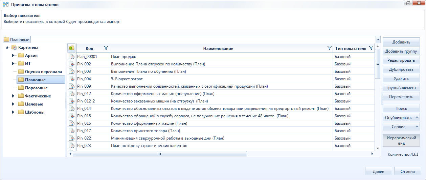Expand the ИТ tree node
426x180 pixels.
tap(14, 63)
